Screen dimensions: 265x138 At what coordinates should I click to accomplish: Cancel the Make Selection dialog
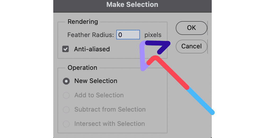[191, 46]
